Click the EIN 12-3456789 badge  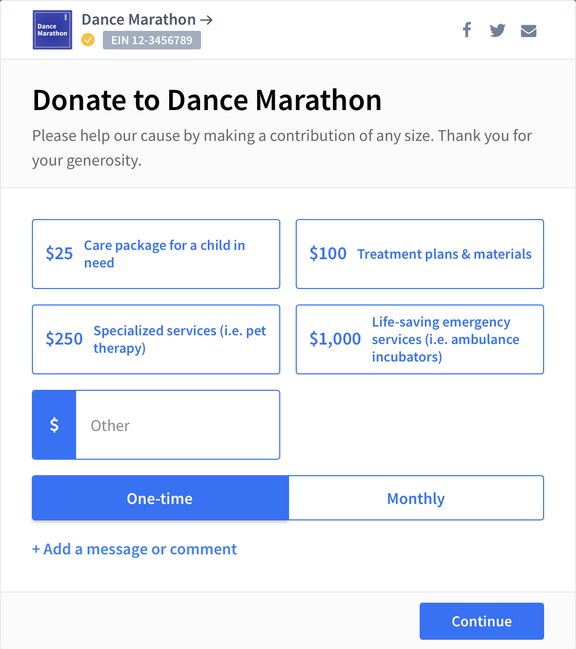pos(152,40)
